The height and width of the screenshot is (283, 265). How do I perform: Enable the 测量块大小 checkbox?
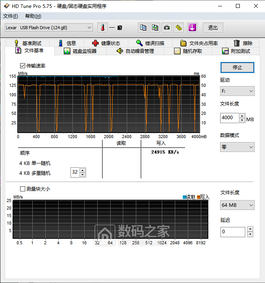[22, 189]
